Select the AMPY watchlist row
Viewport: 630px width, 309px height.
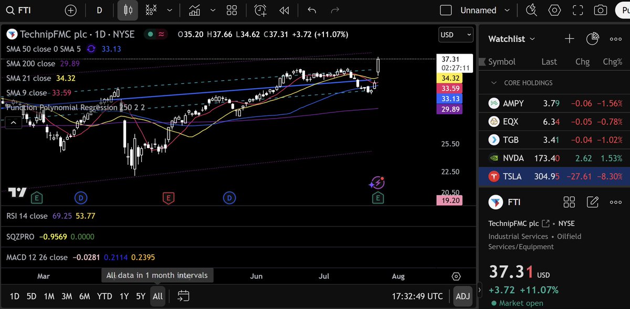[x=554, y=103]
